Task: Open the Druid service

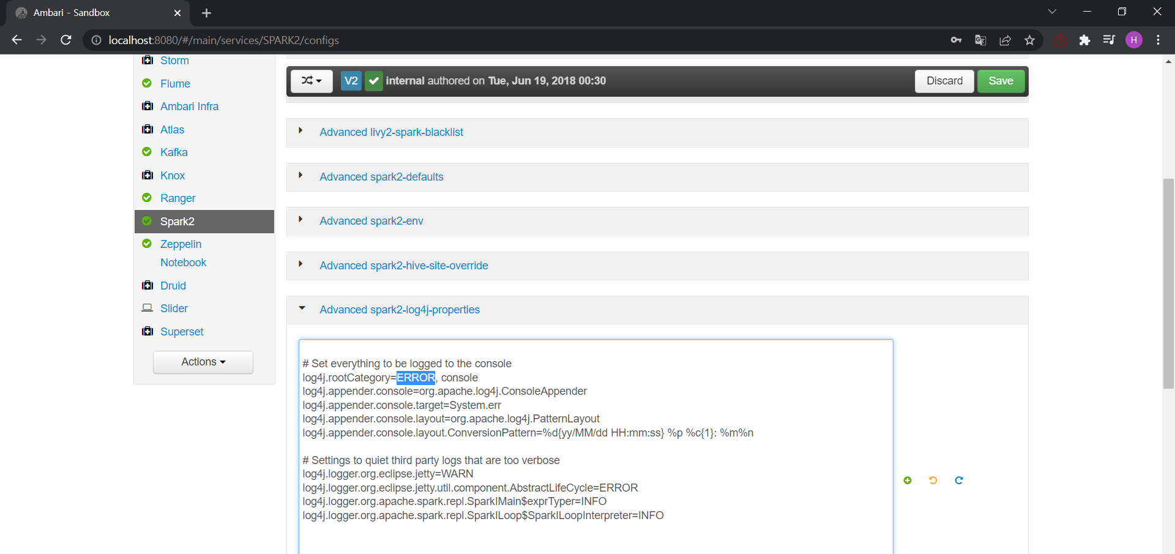Action: click(173, 286)
